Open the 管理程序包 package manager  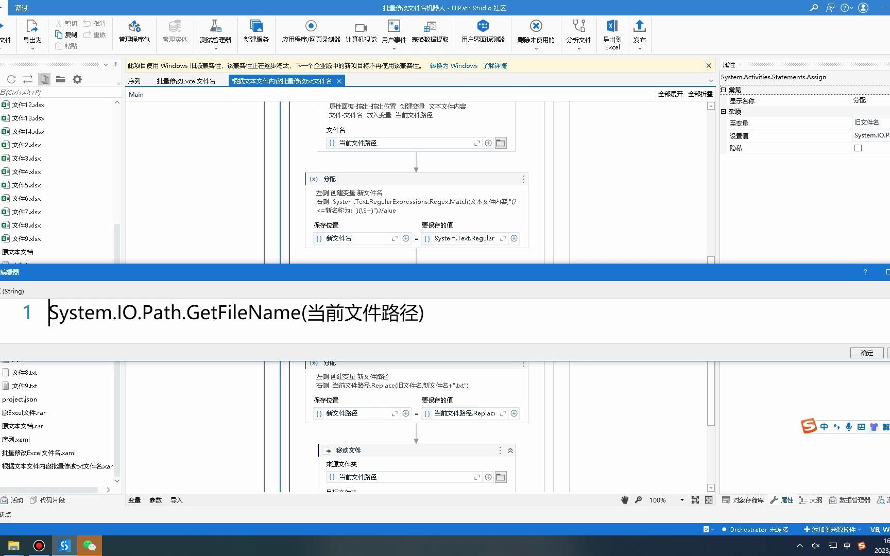(134, 32)
